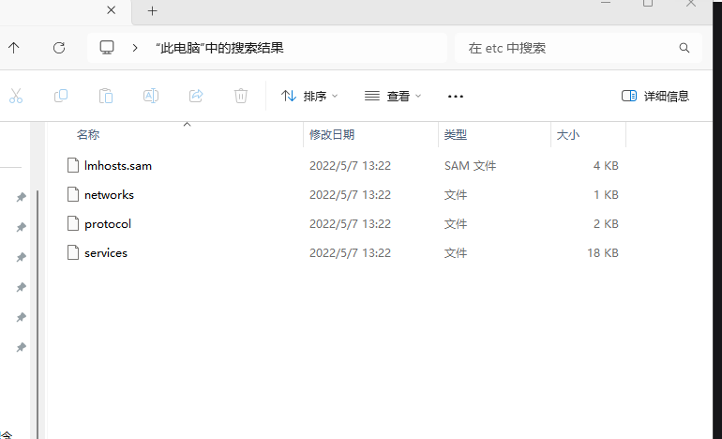Click the Cut scissors icon
This screenshot has height=439, width=722.
[x=16, y=96]
